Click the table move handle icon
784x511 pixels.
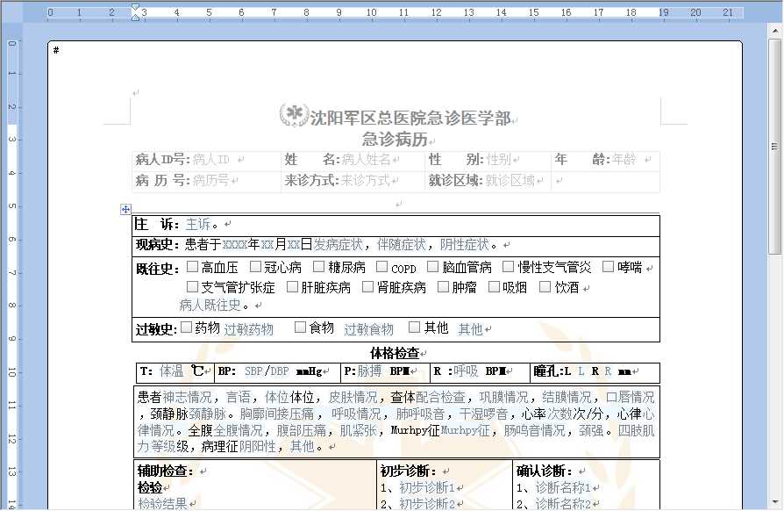125,209
